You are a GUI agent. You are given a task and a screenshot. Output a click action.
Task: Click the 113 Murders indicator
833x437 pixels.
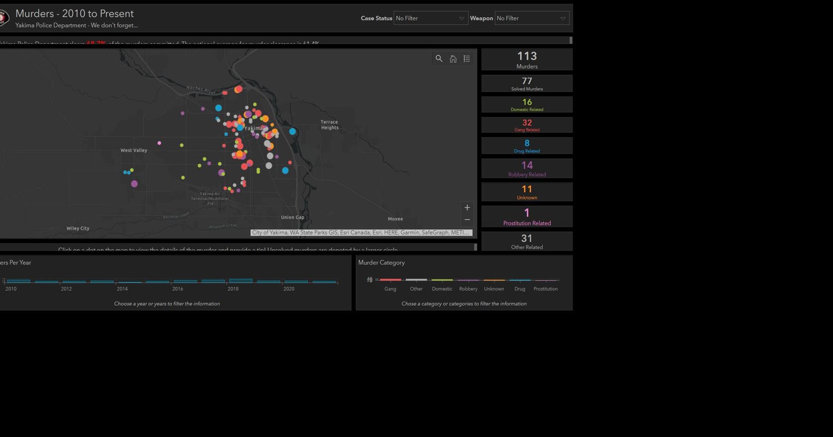527,60
